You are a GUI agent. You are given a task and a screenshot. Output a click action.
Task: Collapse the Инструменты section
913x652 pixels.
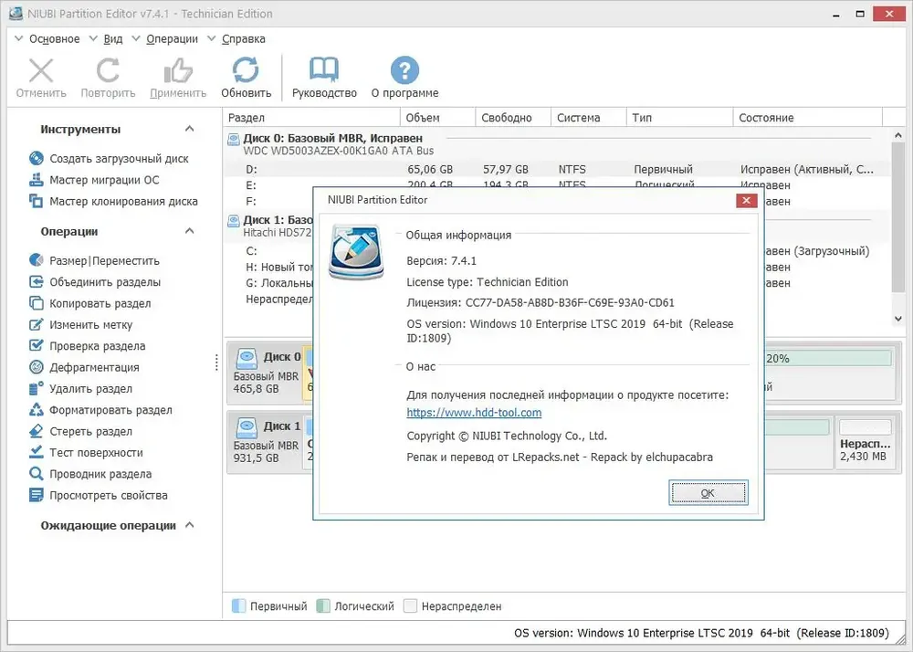(x=189, y=129)
